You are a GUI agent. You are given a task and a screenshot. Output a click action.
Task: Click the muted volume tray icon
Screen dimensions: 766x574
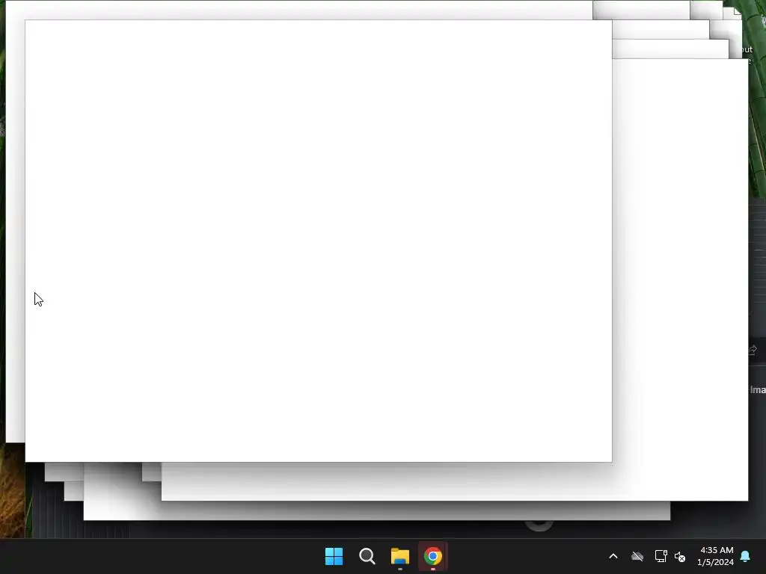[680, 556]
